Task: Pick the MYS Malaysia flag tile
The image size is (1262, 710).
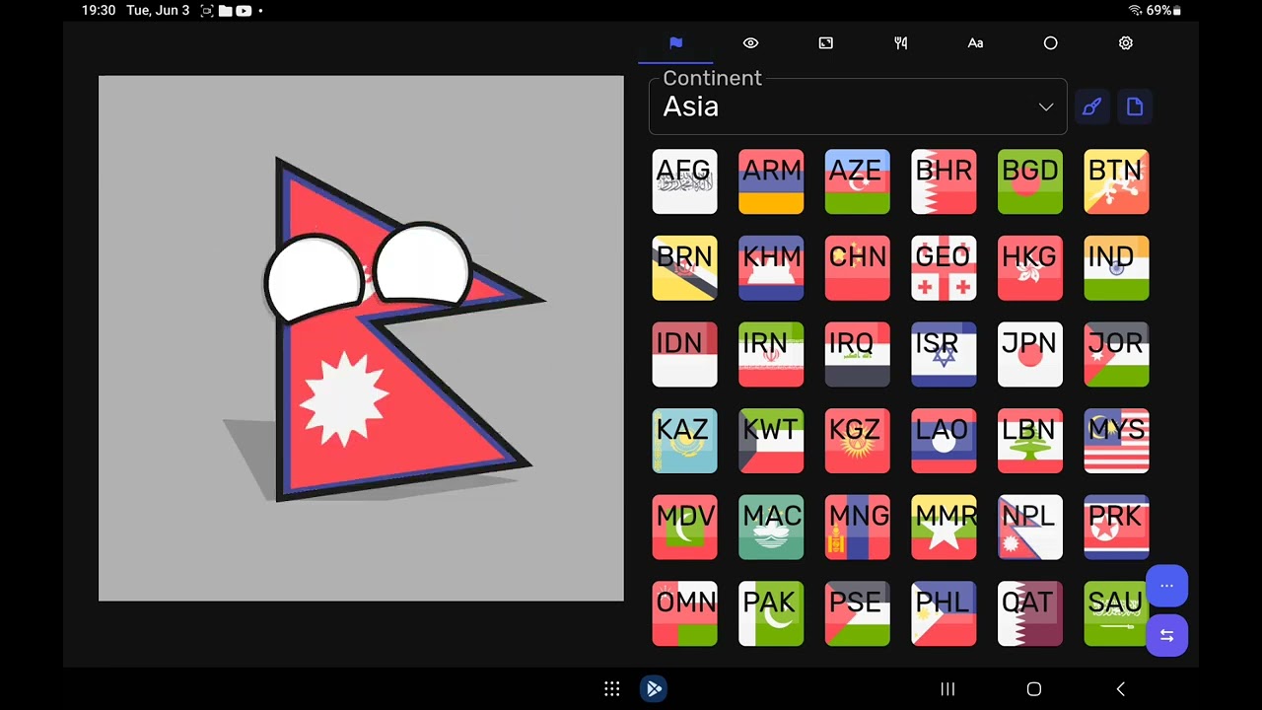Action: click(1116, 441)
